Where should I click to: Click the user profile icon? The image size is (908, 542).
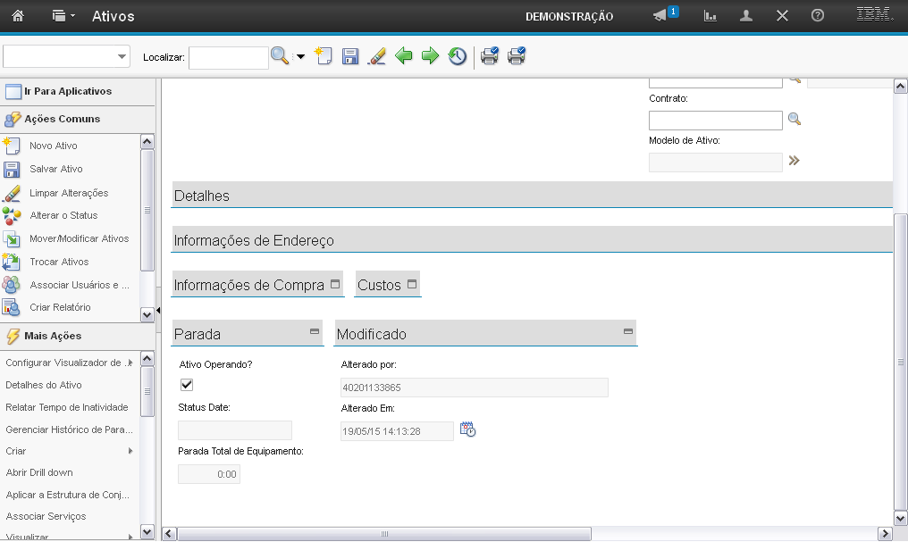click(746, 16)
